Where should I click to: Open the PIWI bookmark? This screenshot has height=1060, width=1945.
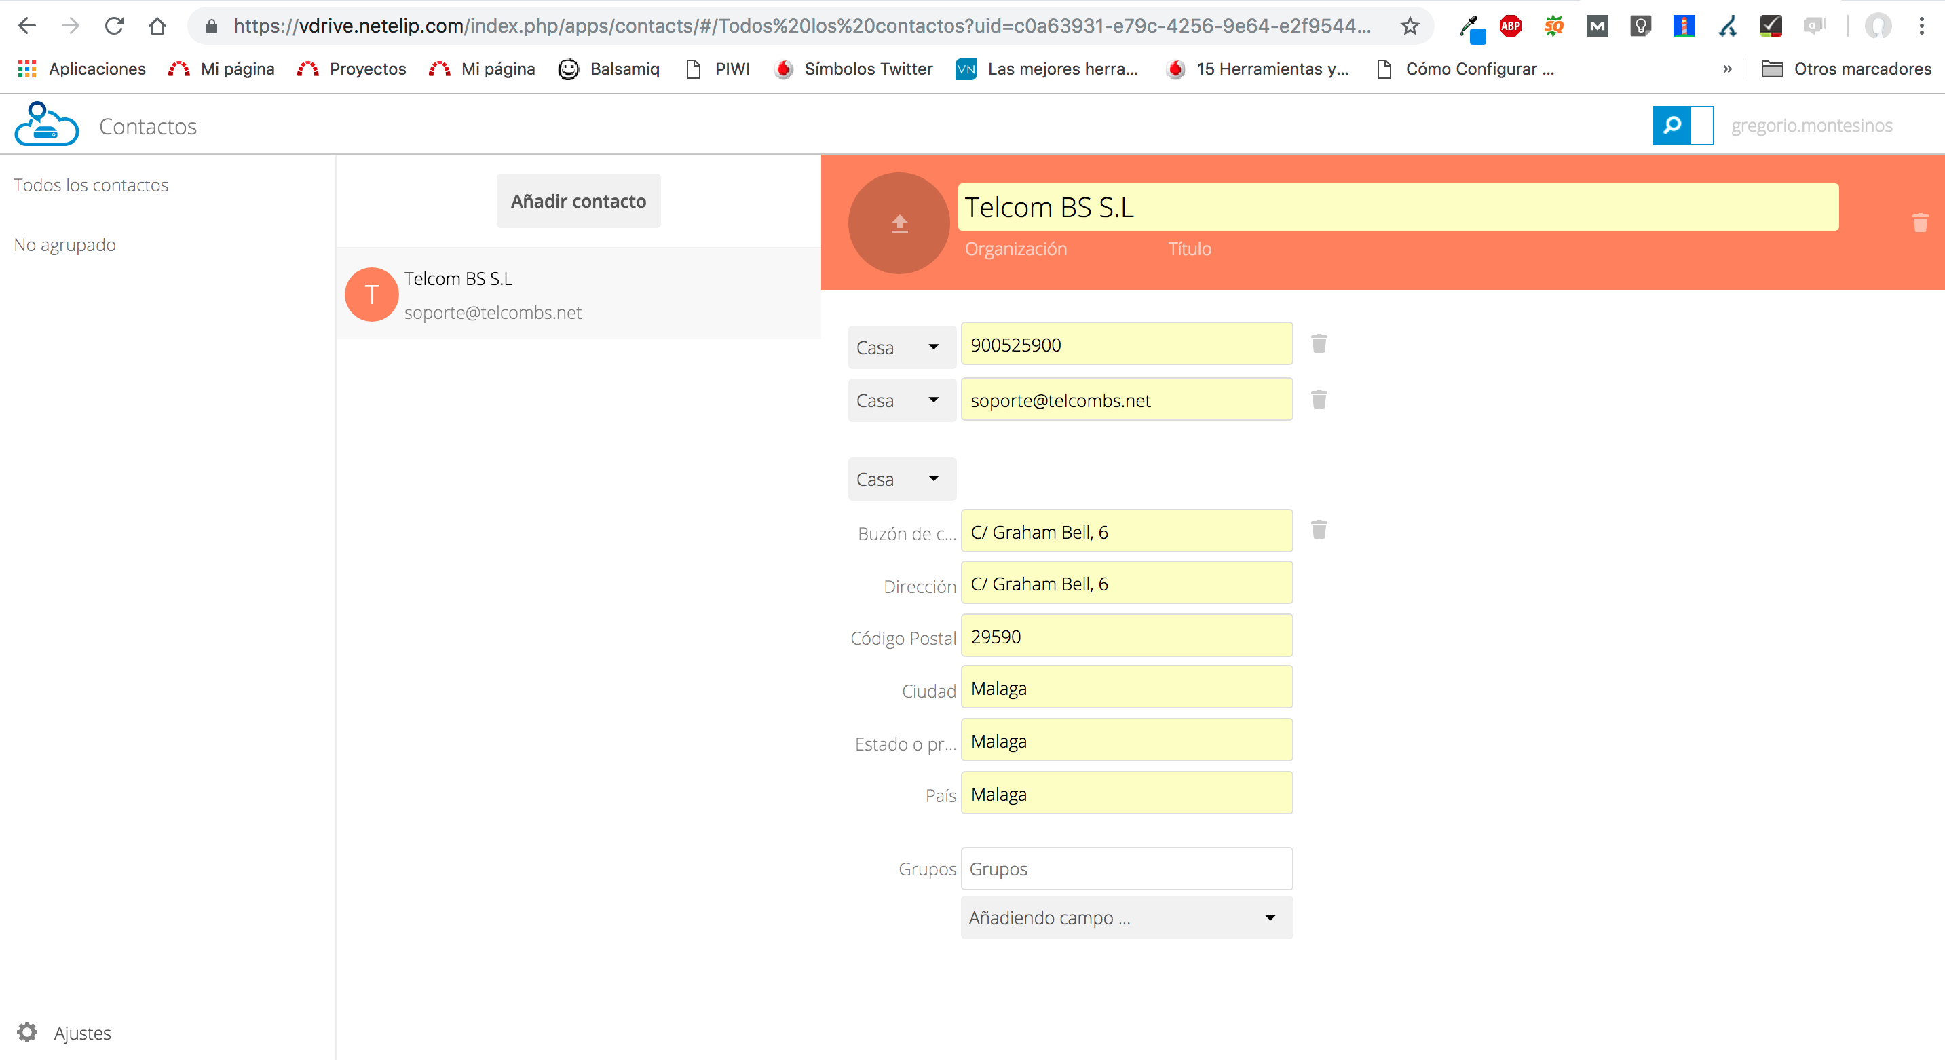coord(717,69)
